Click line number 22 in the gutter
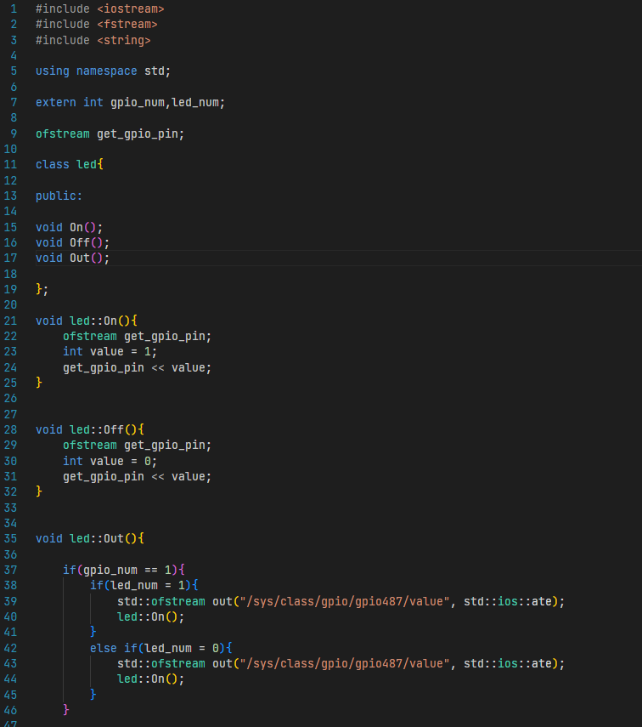 pos(10,336)
